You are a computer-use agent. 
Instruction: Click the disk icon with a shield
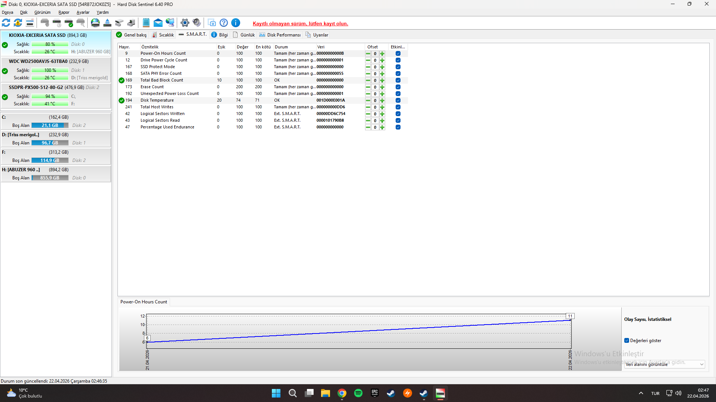(45, 23)
